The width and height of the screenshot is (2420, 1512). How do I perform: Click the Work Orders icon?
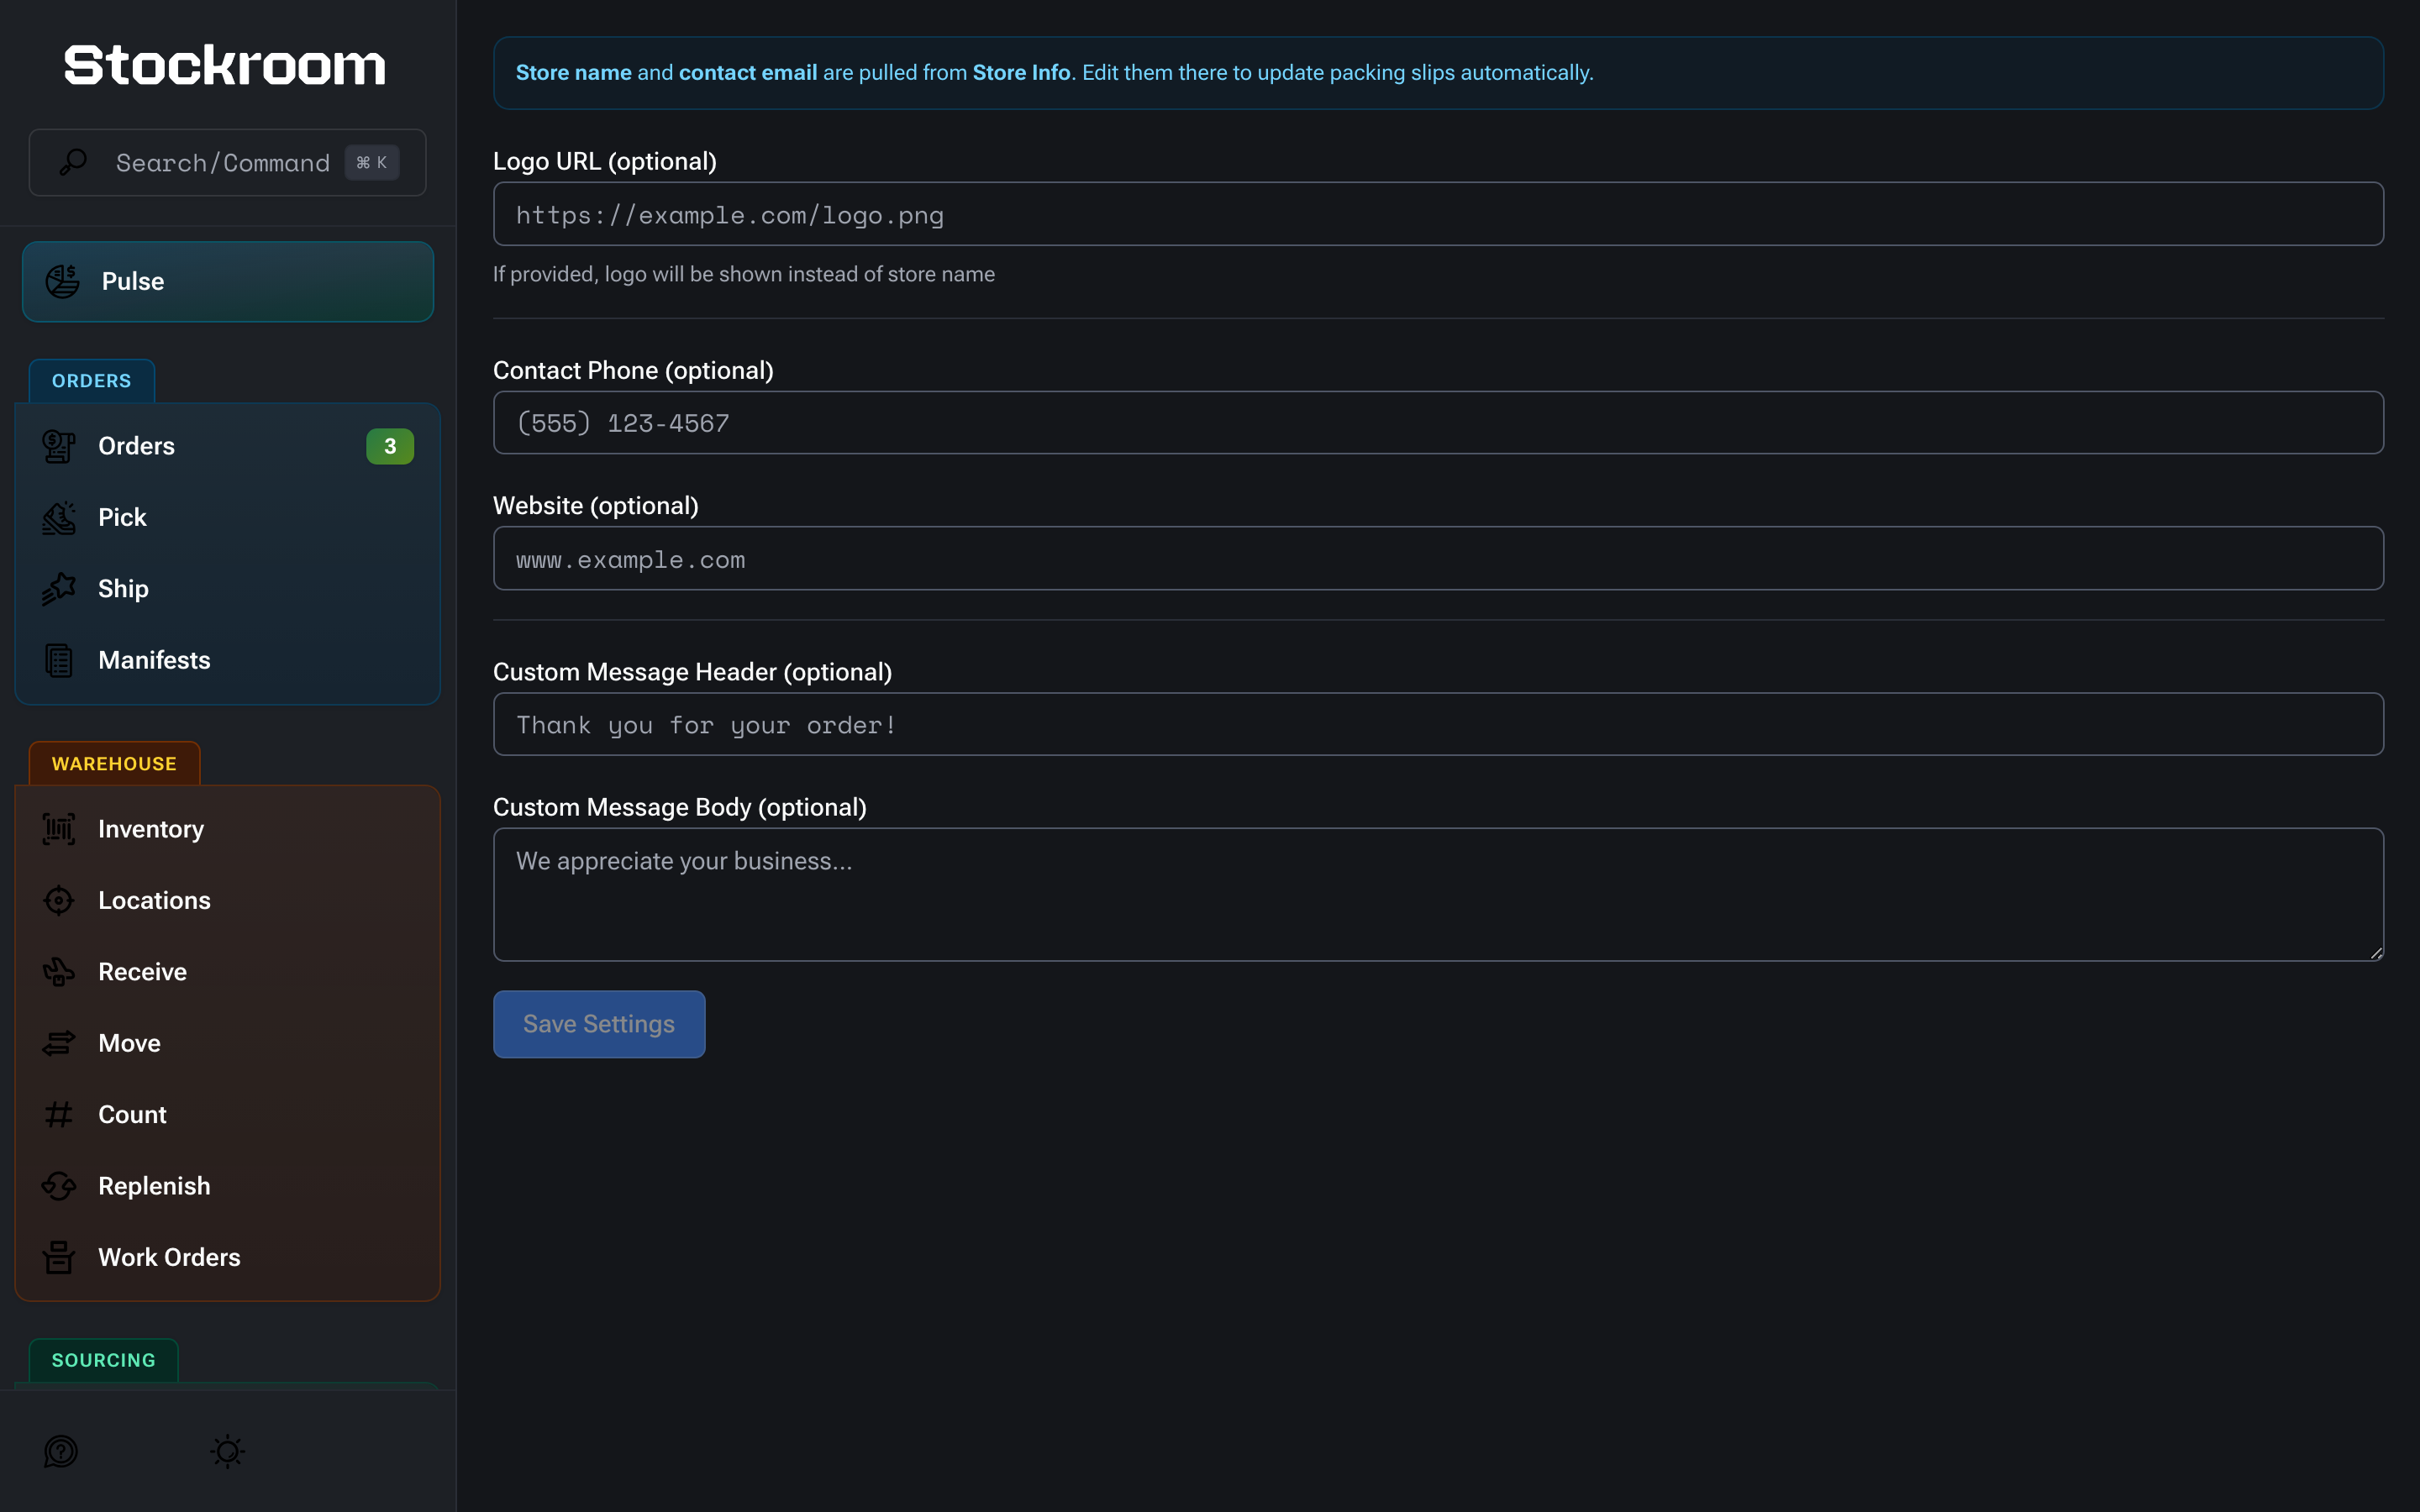[x=59, y=1257]
